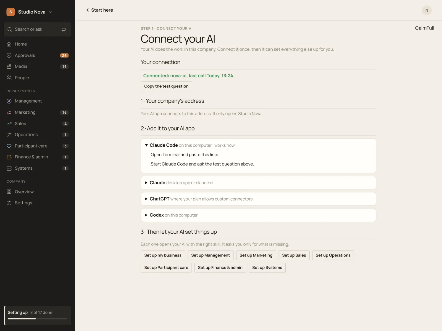Copy the test question button
The image size is (442, 331).
[166, 86]
